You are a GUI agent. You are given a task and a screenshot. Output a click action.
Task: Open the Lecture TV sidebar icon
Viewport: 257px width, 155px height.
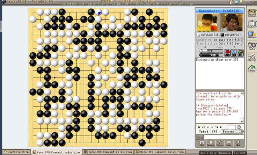tap(252, 24)
